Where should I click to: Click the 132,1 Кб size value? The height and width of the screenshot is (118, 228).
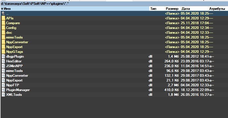pyautogui.click(x=172, y=76)
